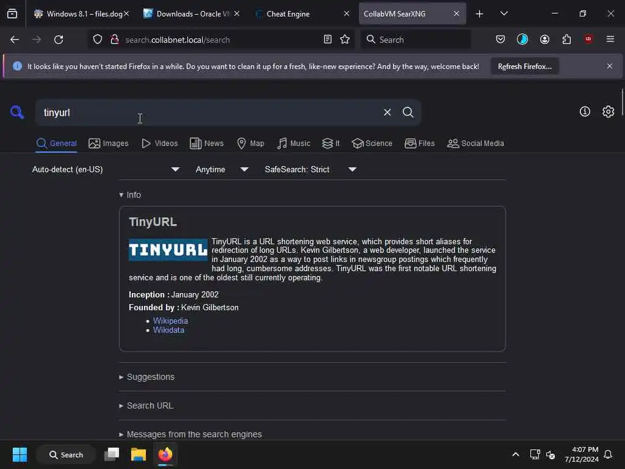This screenshot has width=625, height=469.
Task: Toggle Reader View icon in address bar
Action: [x=328, y=40]
